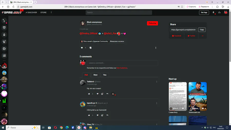Switch to You comments tab

(105, 75)
